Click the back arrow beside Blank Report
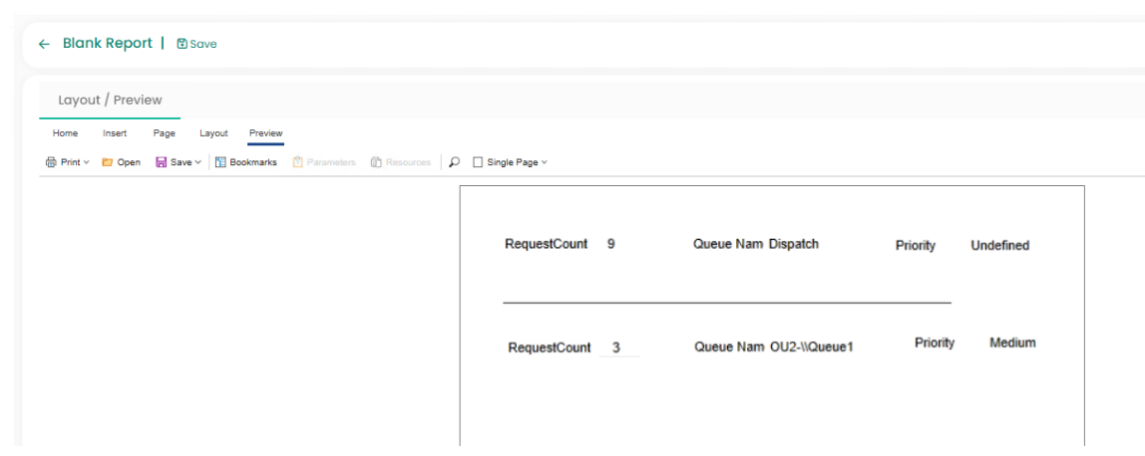Viewport: 1145px width, 456px height. (x=44, y=44)
